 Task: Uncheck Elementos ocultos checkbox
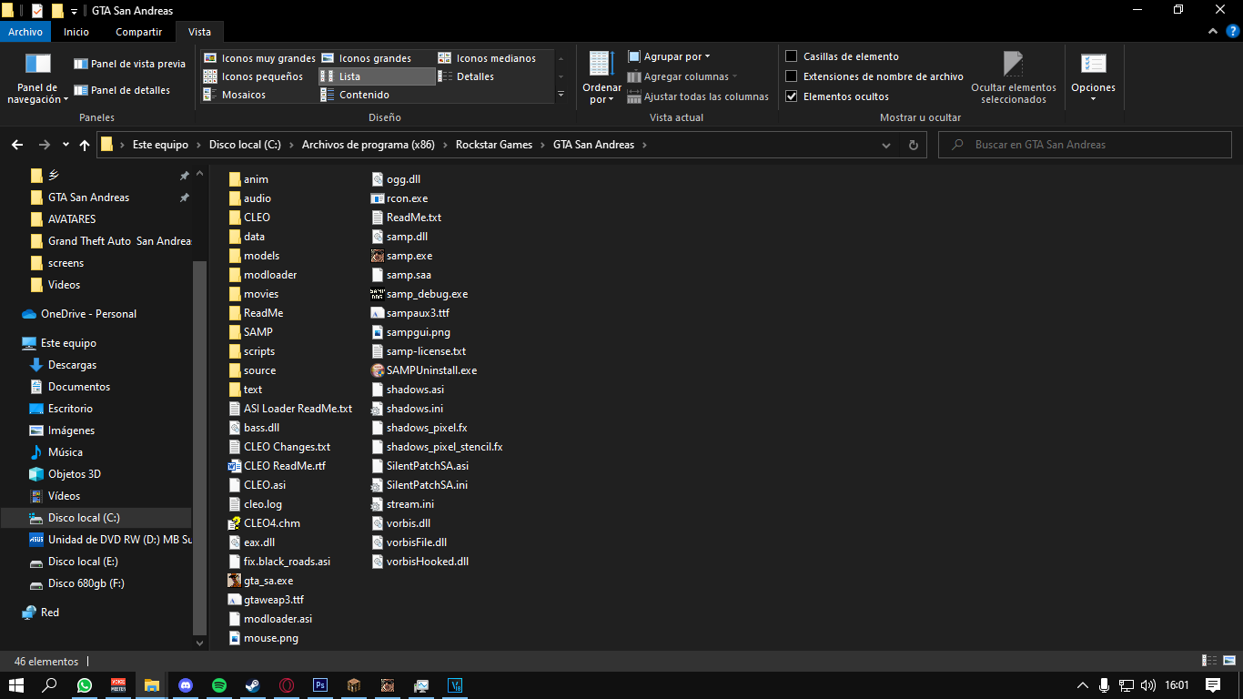click(x=792, y=96)
